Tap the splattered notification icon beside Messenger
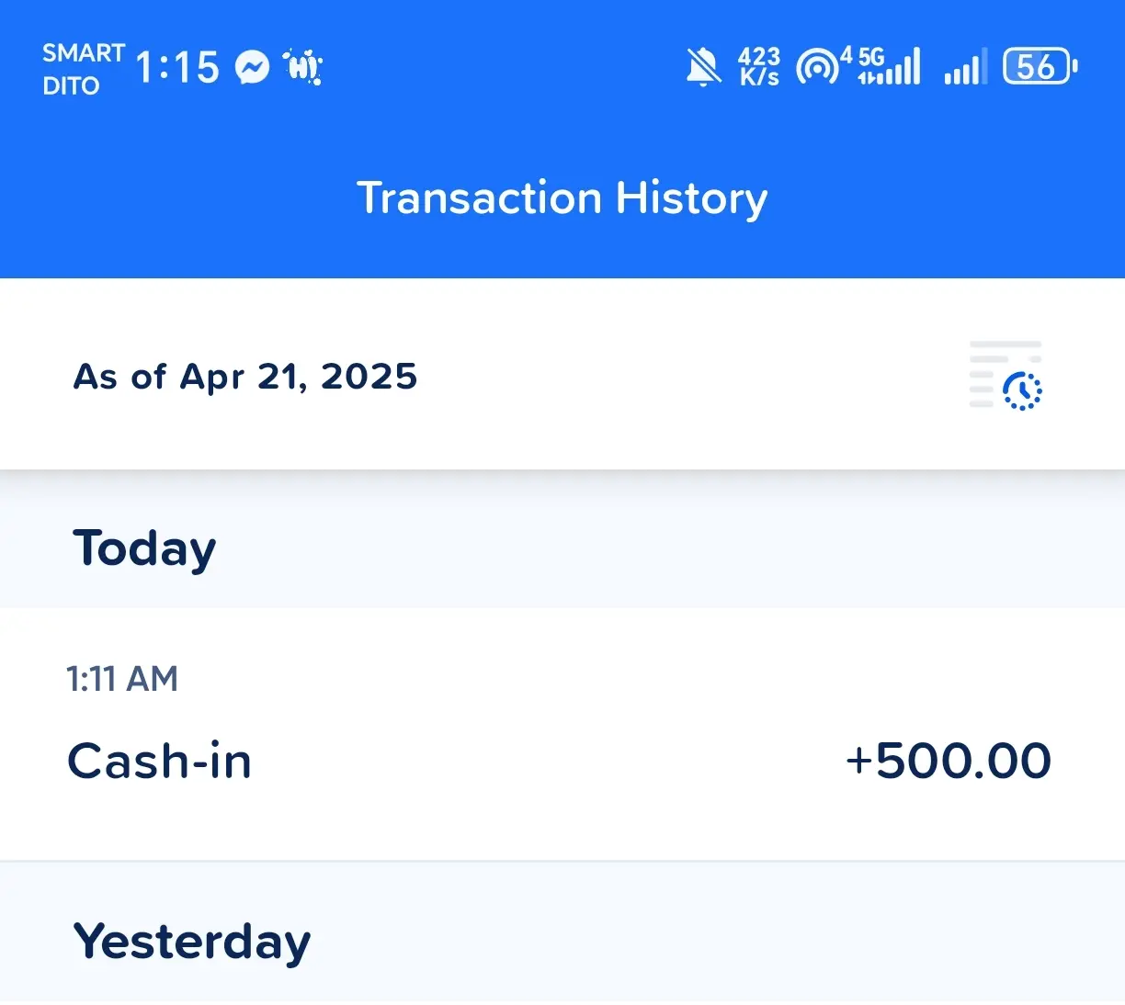 click(x=303, y=67)
